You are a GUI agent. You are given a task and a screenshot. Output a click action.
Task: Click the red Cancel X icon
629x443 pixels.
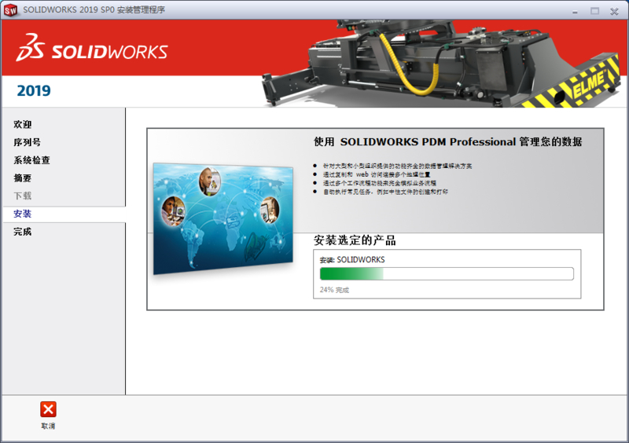tap(48, 409)
